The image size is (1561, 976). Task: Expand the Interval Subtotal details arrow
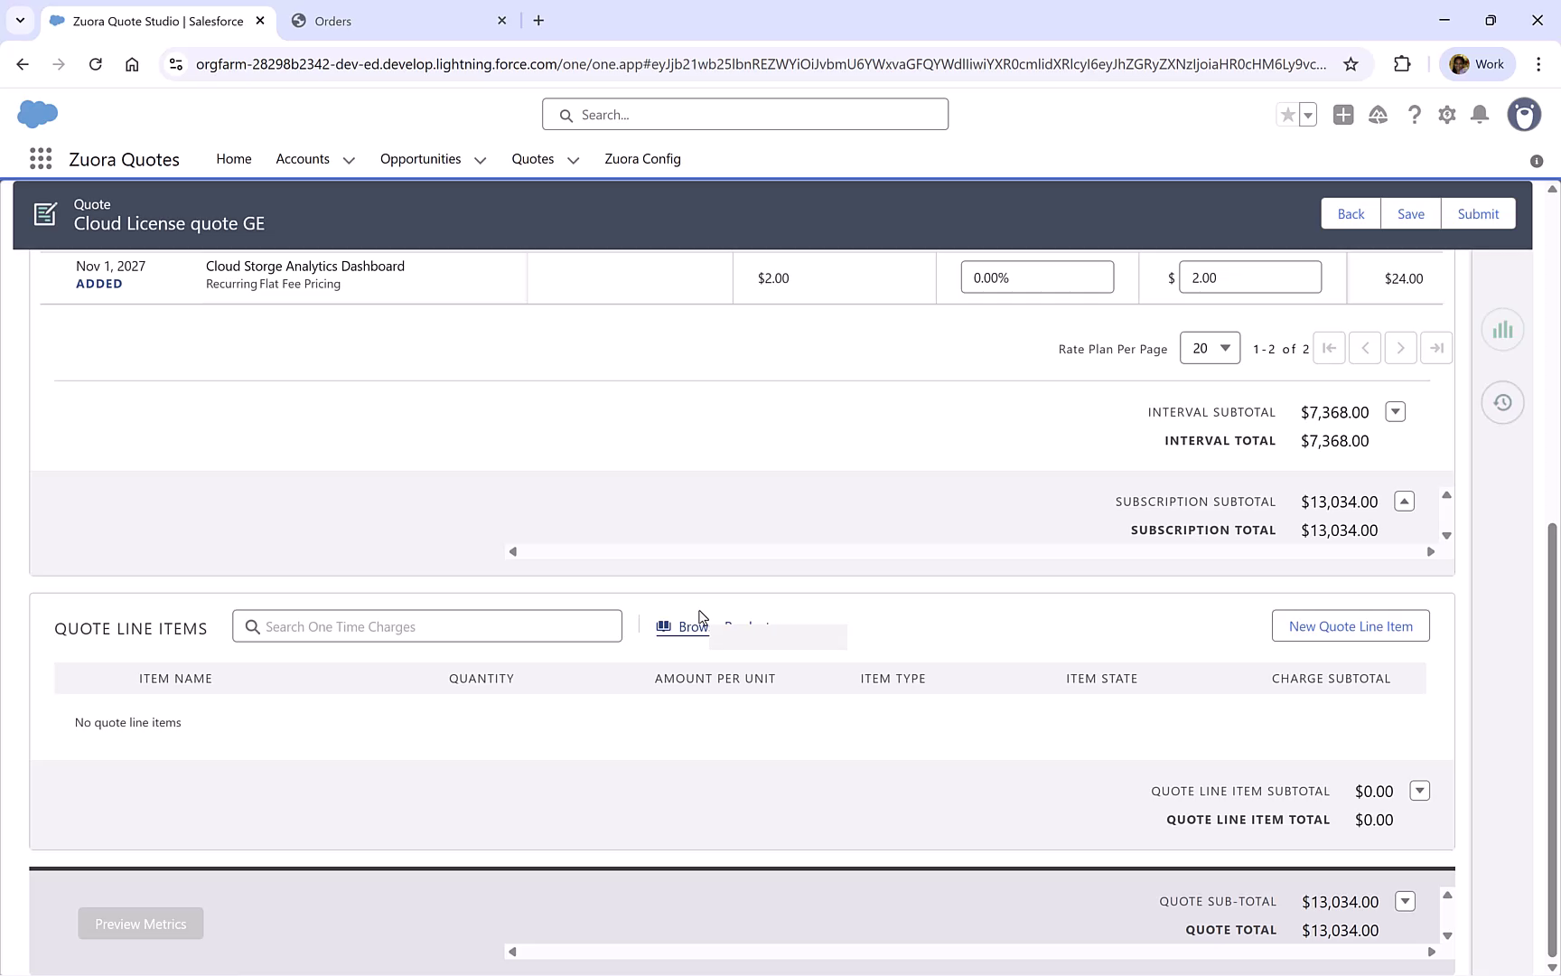(x=1395, y=411)
